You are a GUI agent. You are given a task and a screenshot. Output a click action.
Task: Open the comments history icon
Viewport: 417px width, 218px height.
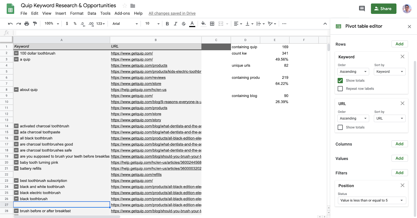[362, 9]
